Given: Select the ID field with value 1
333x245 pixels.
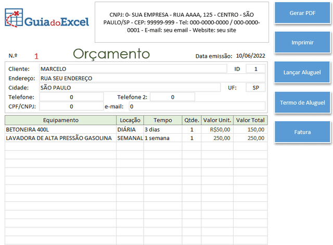Looking at the screenshot, I should click(255, 69).
